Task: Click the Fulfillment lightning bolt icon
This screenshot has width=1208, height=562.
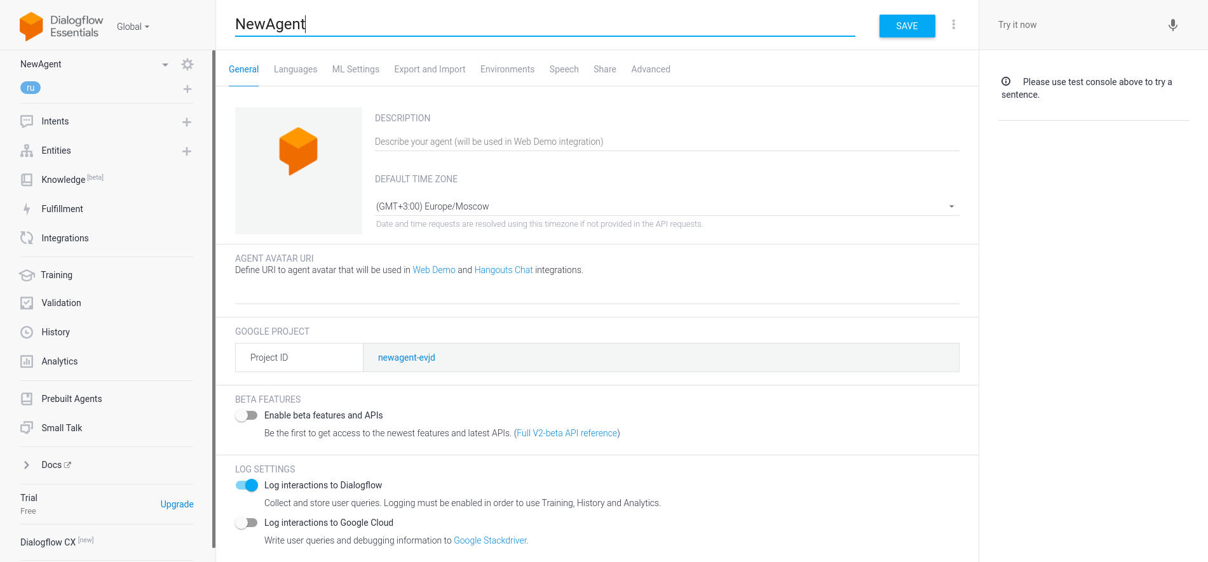Action: coord(27,209)
